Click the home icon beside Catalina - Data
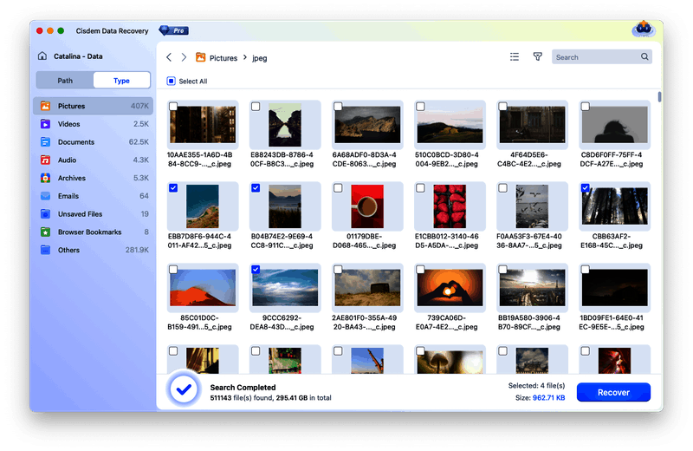693x451 pixels. coord(42,56)
